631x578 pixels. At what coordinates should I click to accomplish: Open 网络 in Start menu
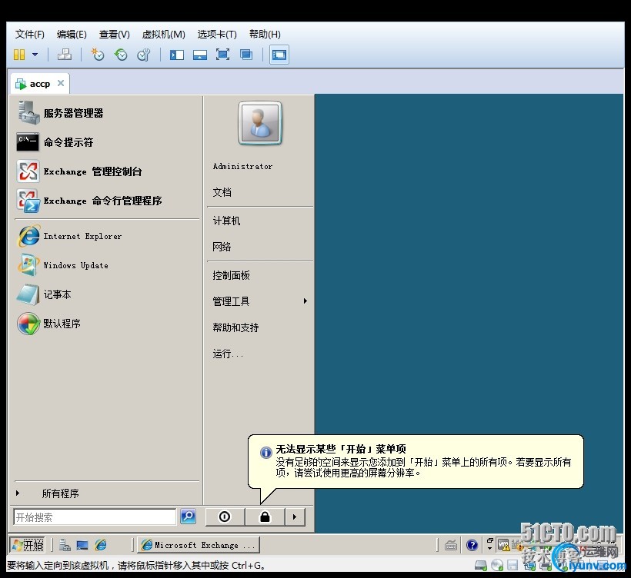click(222, 247)
